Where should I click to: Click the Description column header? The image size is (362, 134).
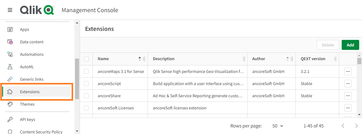164,59
